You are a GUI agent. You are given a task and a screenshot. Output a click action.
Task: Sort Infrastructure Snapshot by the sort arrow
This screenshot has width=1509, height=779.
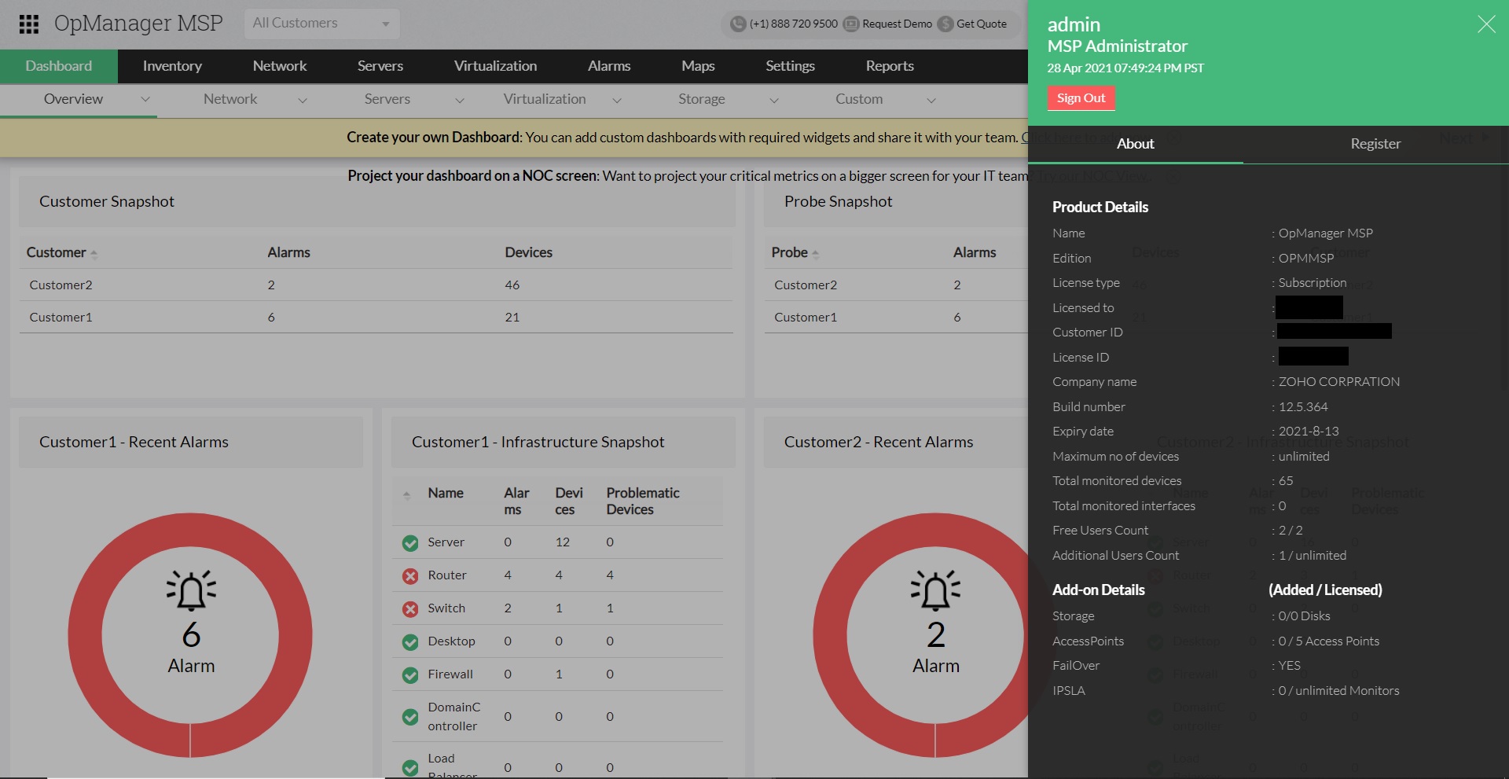tap(406, 495)
